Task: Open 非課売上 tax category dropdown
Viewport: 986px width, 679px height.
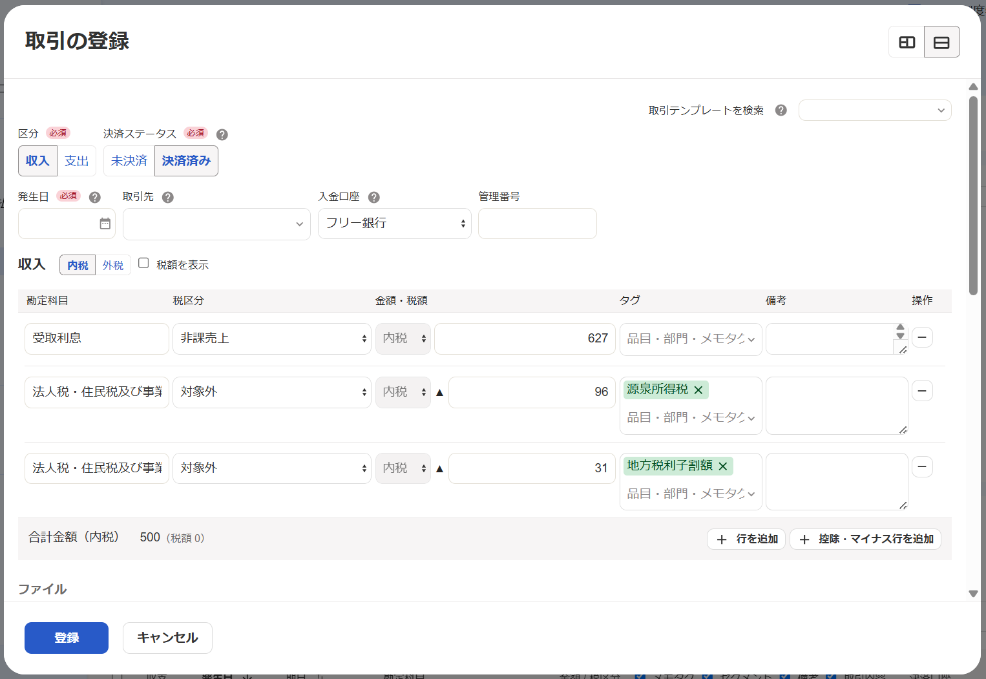Action: coord(272,339)
